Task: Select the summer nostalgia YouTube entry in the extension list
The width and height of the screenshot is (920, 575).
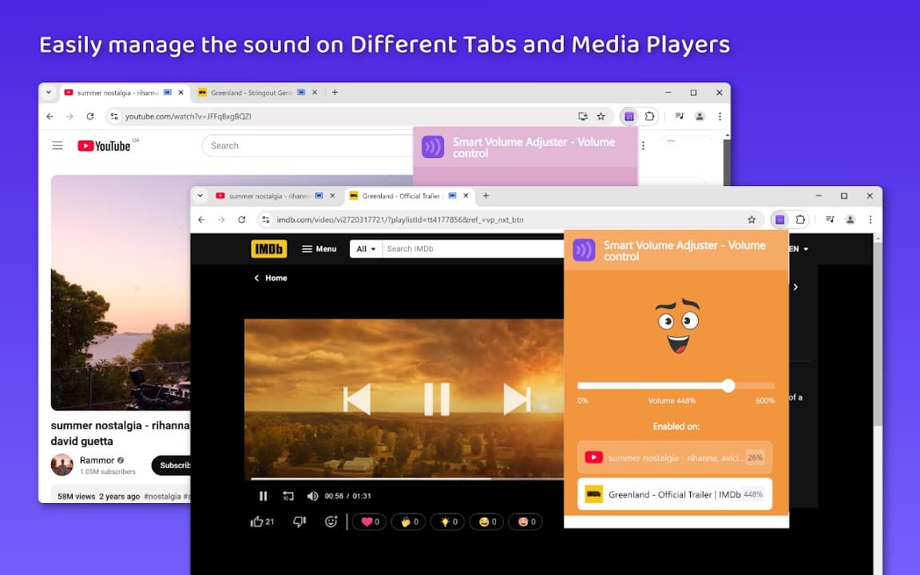Action: pos(675,457)
